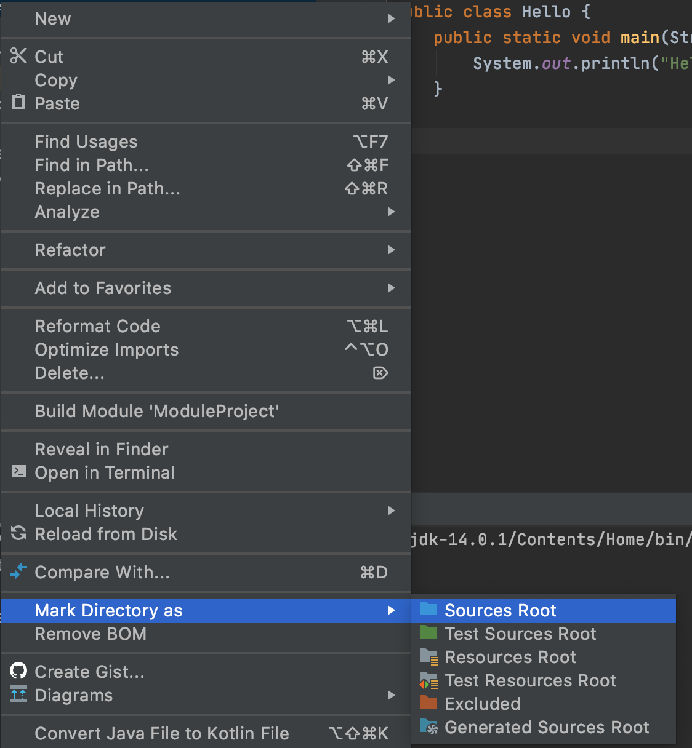Open the Refactor submenu arrow
This screenshot has width=692, height=748.
pyautogui.click(x=391, y=250)
